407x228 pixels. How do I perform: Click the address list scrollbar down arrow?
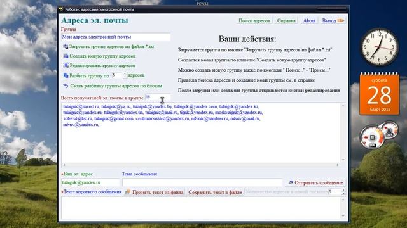[x=343, y=160]
